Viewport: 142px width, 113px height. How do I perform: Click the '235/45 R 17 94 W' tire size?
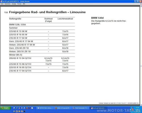[x=18, y=38]
